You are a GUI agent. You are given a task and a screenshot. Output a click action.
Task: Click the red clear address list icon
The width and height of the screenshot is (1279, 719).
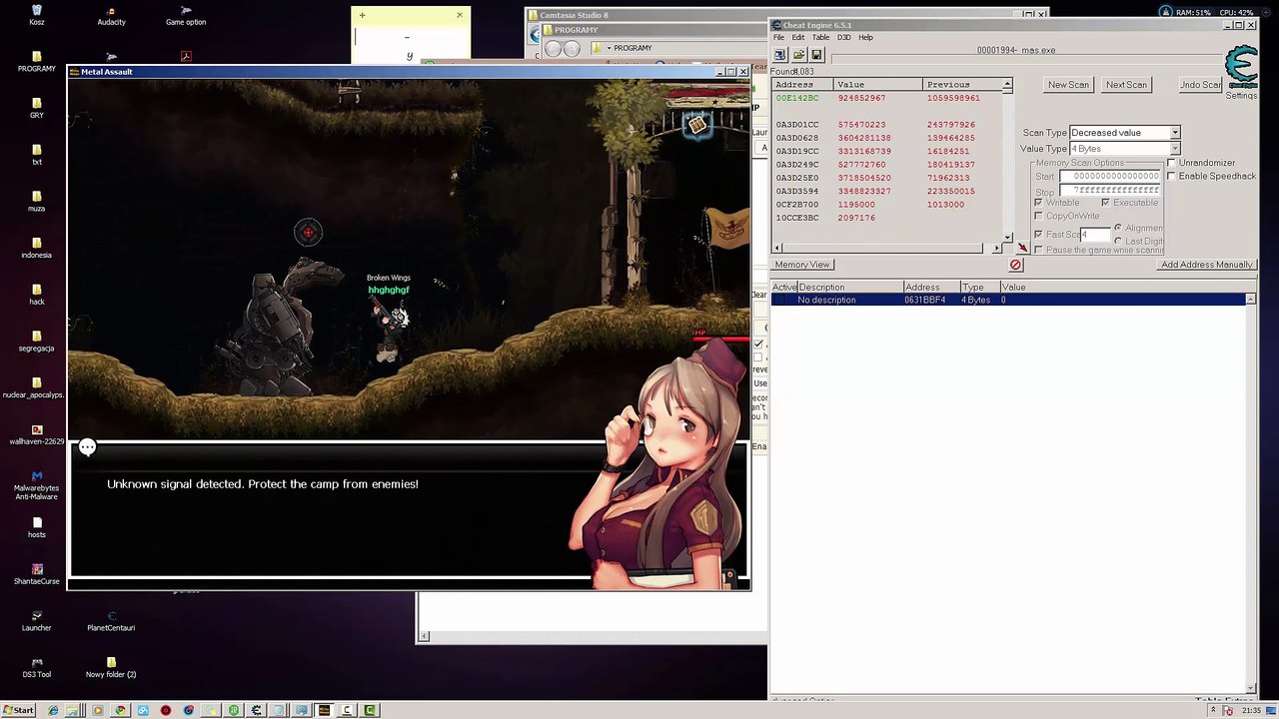click(x=1015, y=265)
